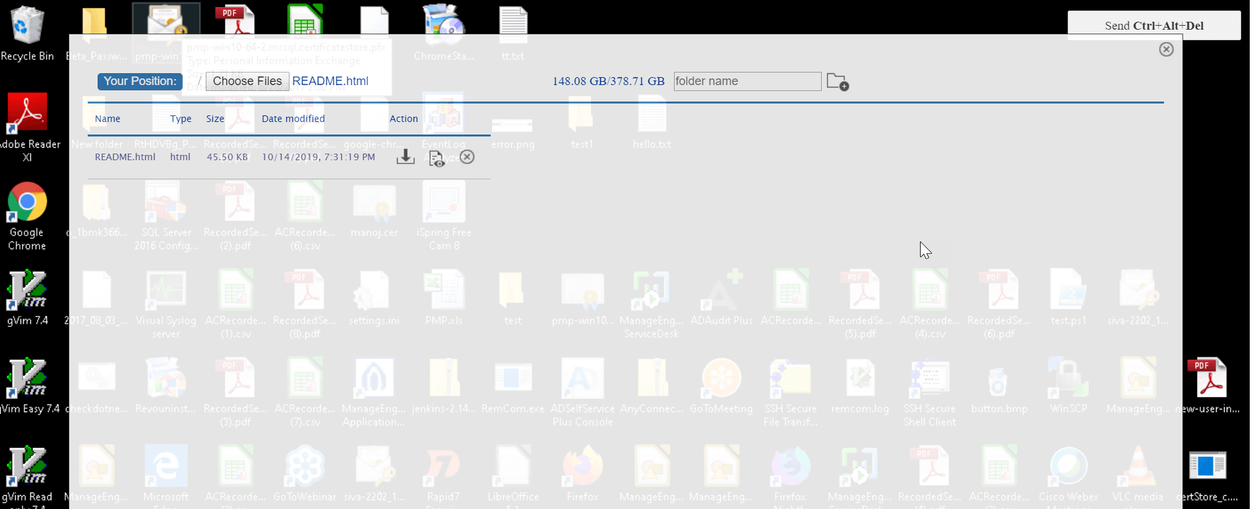Click Send Ctrl+Alt+Del button
The width and height of the screenshot is (1255, 509).
click(x=1154, y=26)
